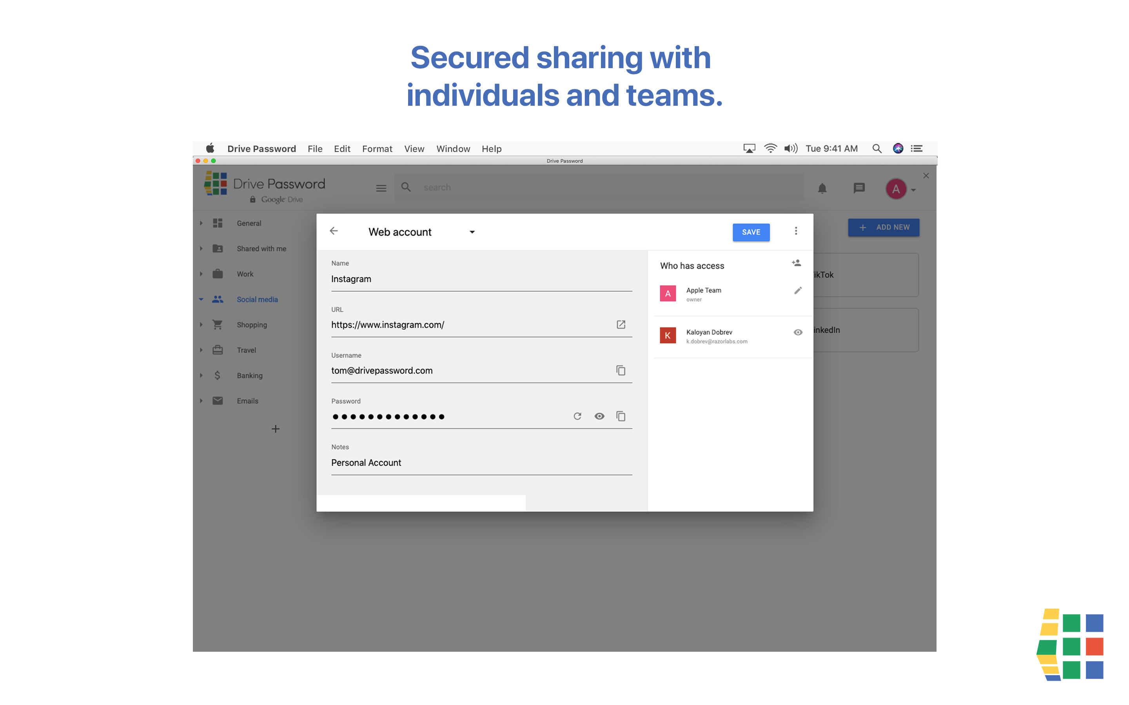Screen dimensions: 1129x705
Task: Open the chat messages panel
Action: coord(859,188)
